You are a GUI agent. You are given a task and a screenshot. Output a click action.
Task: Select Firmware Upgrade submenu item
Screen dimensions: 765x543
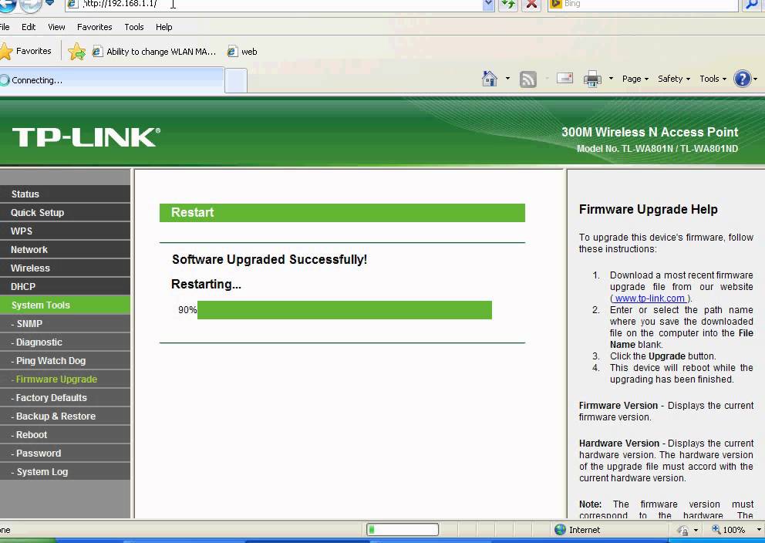(65, 379)
